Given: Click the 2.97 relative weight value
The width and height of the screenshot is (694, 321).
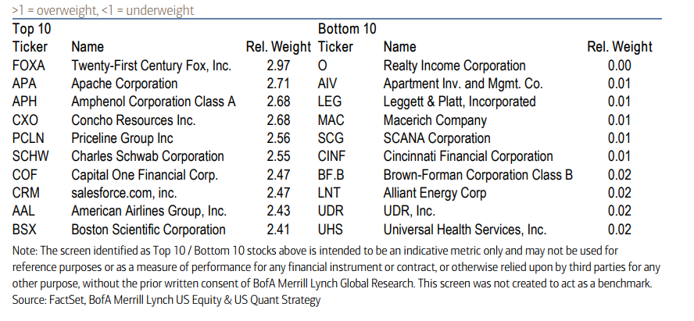Looking at the screenshot, I should (x=279, y=66).
